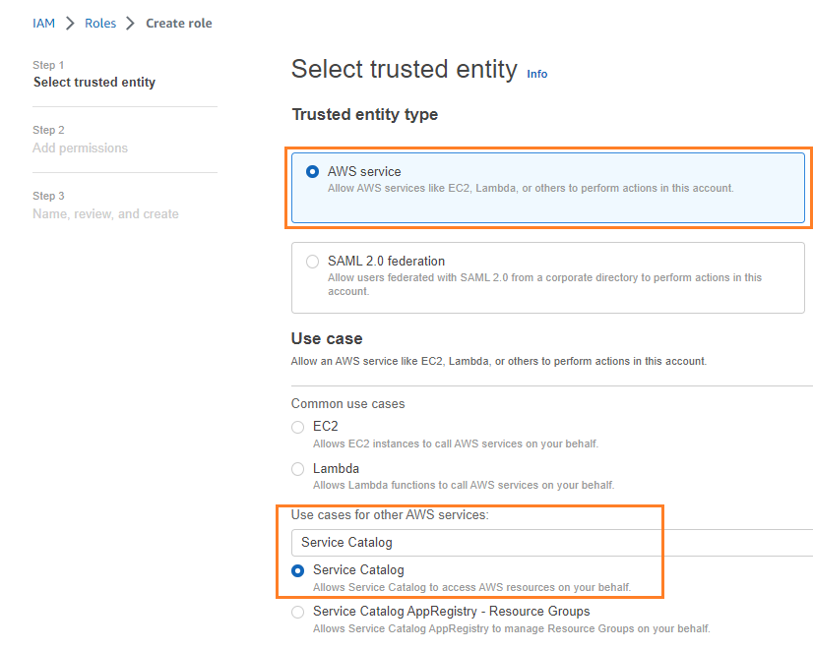Select the AWS service trusted entity radio button
The image size is (813, 650).
312,169
